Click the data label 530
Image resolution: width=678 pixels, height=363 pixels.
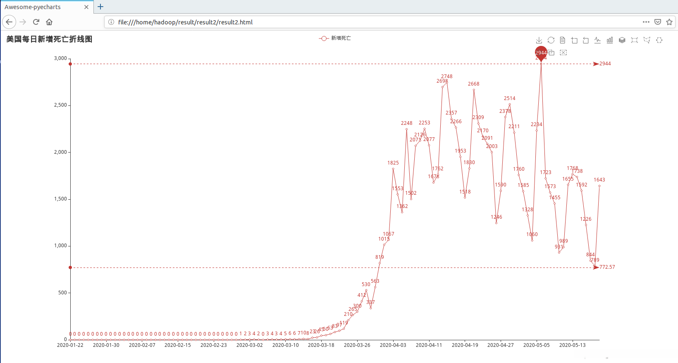[366, 284]
